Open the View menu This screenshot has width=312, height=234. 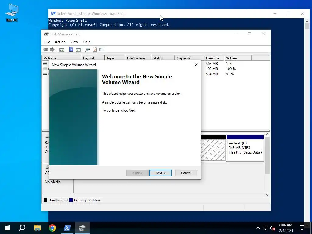[x=74, y=42]
